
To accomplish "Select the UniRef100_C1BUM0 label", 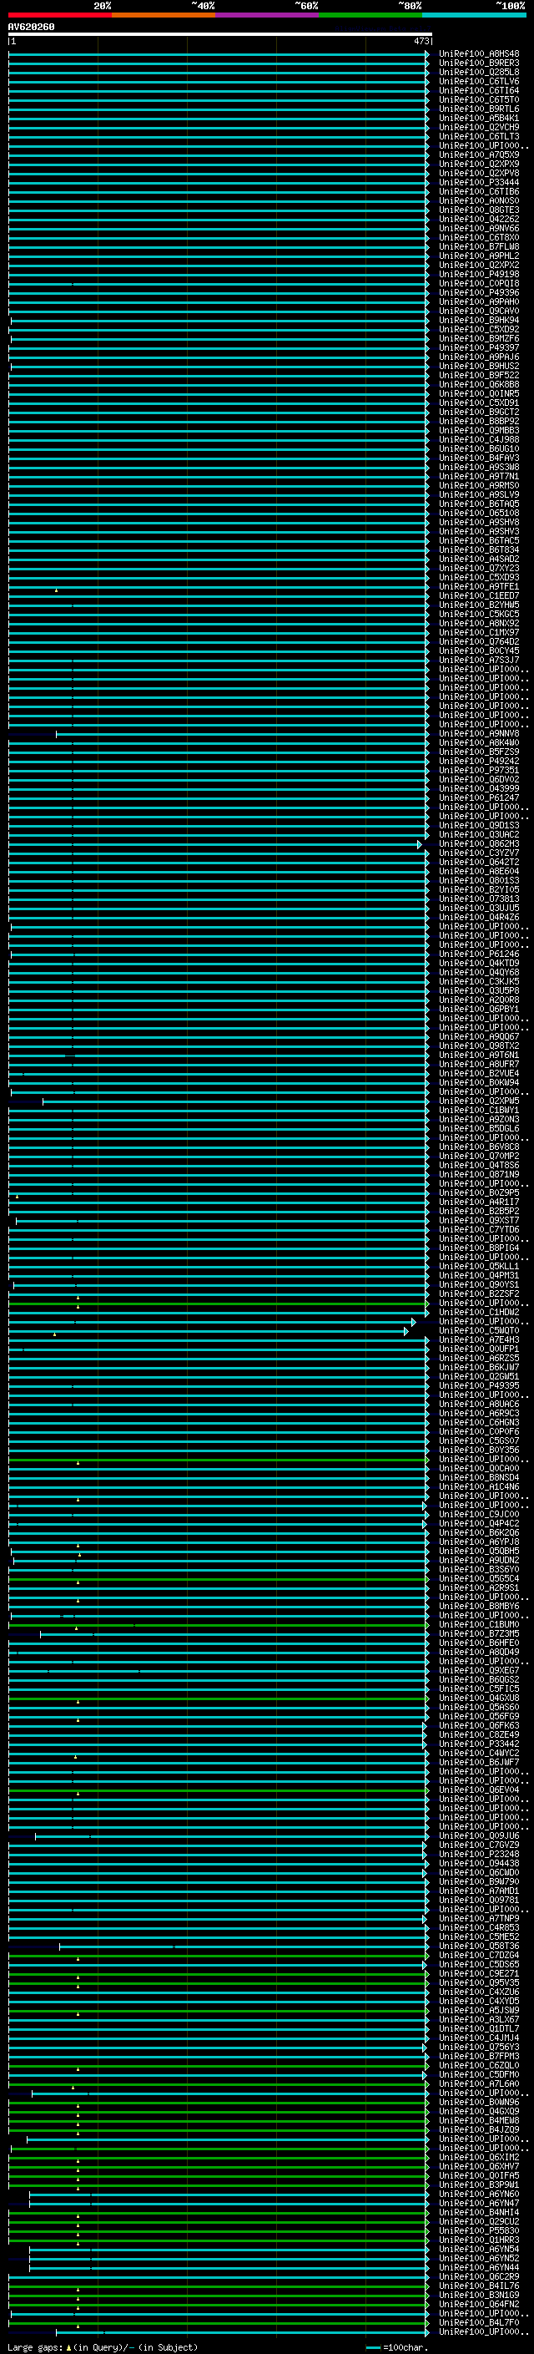I will 479,1625.
